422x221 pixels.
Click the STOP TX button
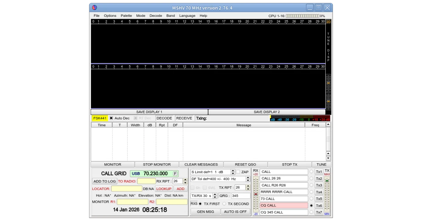coord(290,164)
